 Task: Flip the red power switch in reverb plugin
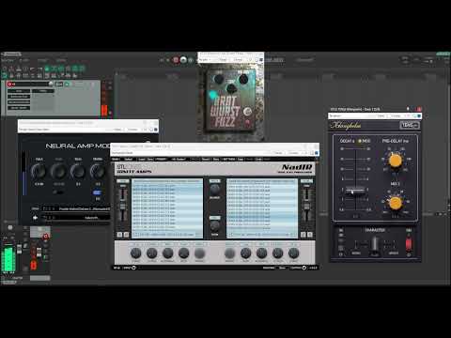click(x=409, y=244)
